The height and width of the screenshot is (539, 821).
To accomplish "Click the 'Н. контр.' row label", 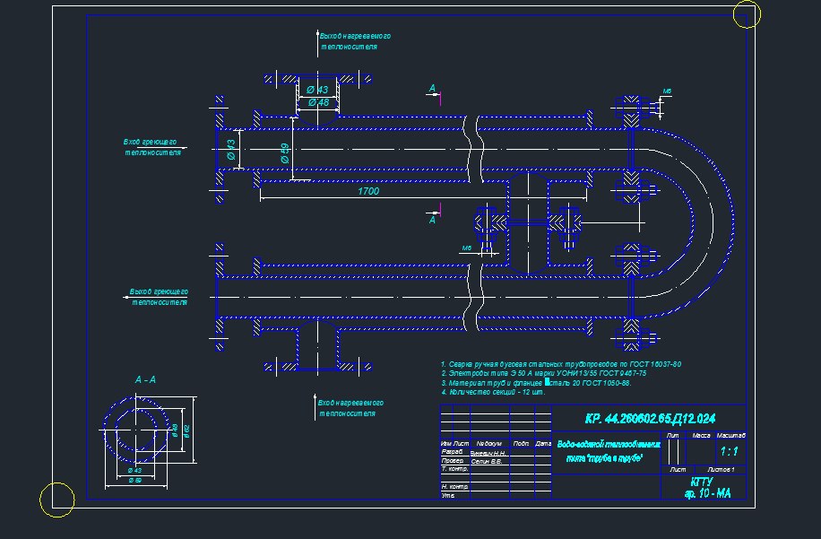I will 454,487.
